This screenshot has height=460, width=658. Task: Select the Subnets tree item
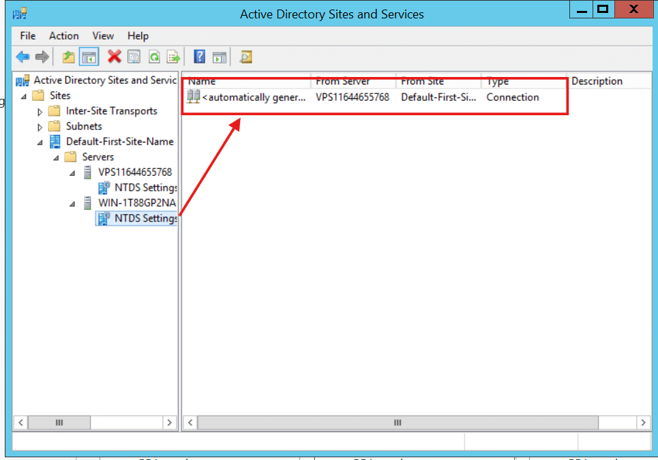84,126
